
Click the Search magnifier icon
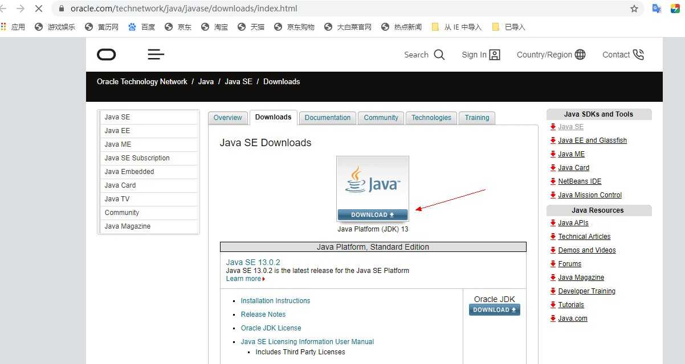[x=439, y=55]
